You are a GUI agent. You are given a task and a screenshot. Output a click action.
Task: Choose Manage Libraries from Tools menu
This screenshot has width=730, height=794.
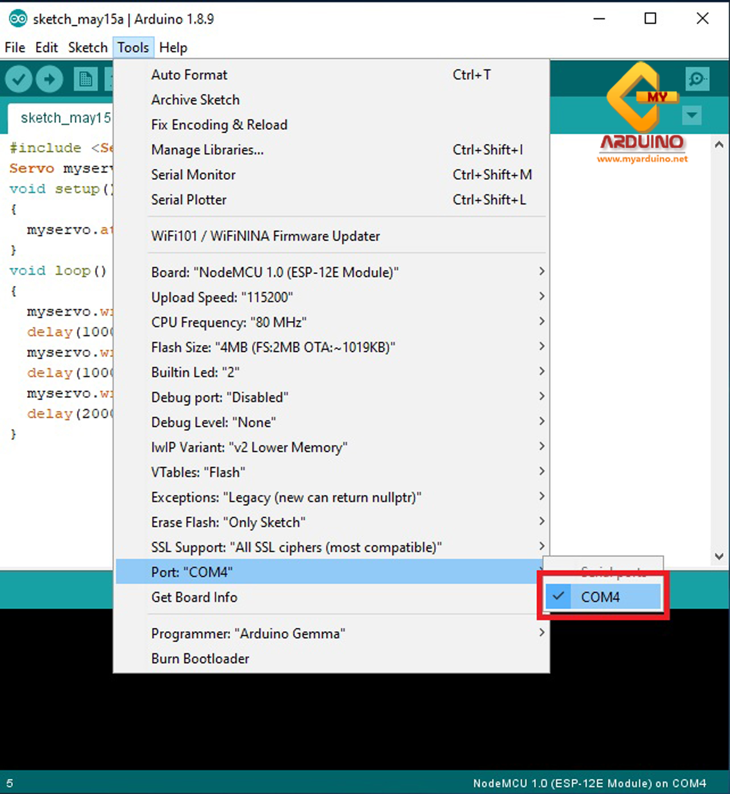click(x=207, y=150)
